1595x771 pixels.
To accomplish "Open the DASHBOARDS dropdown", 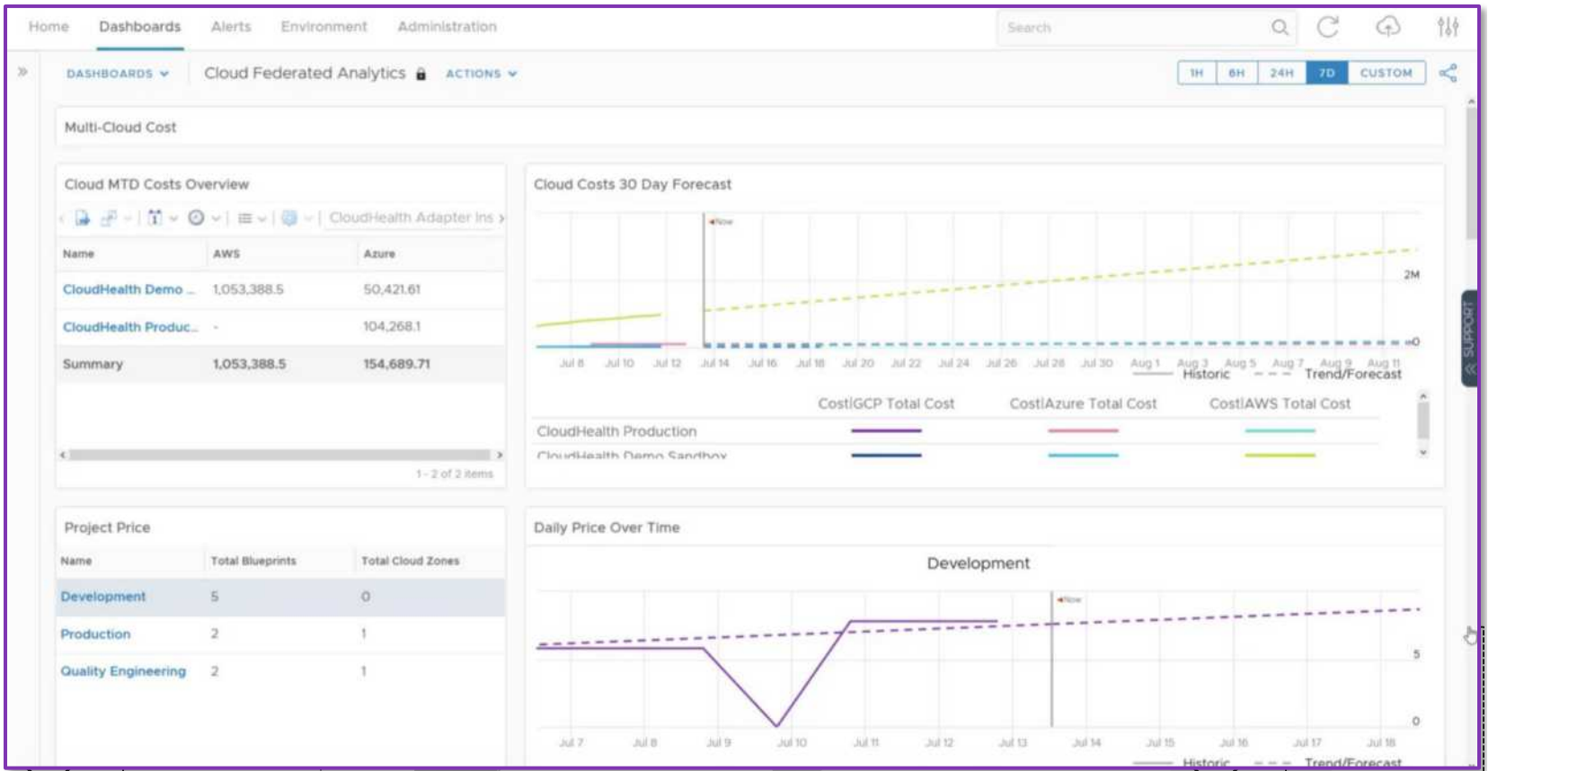I will (117, 74).
